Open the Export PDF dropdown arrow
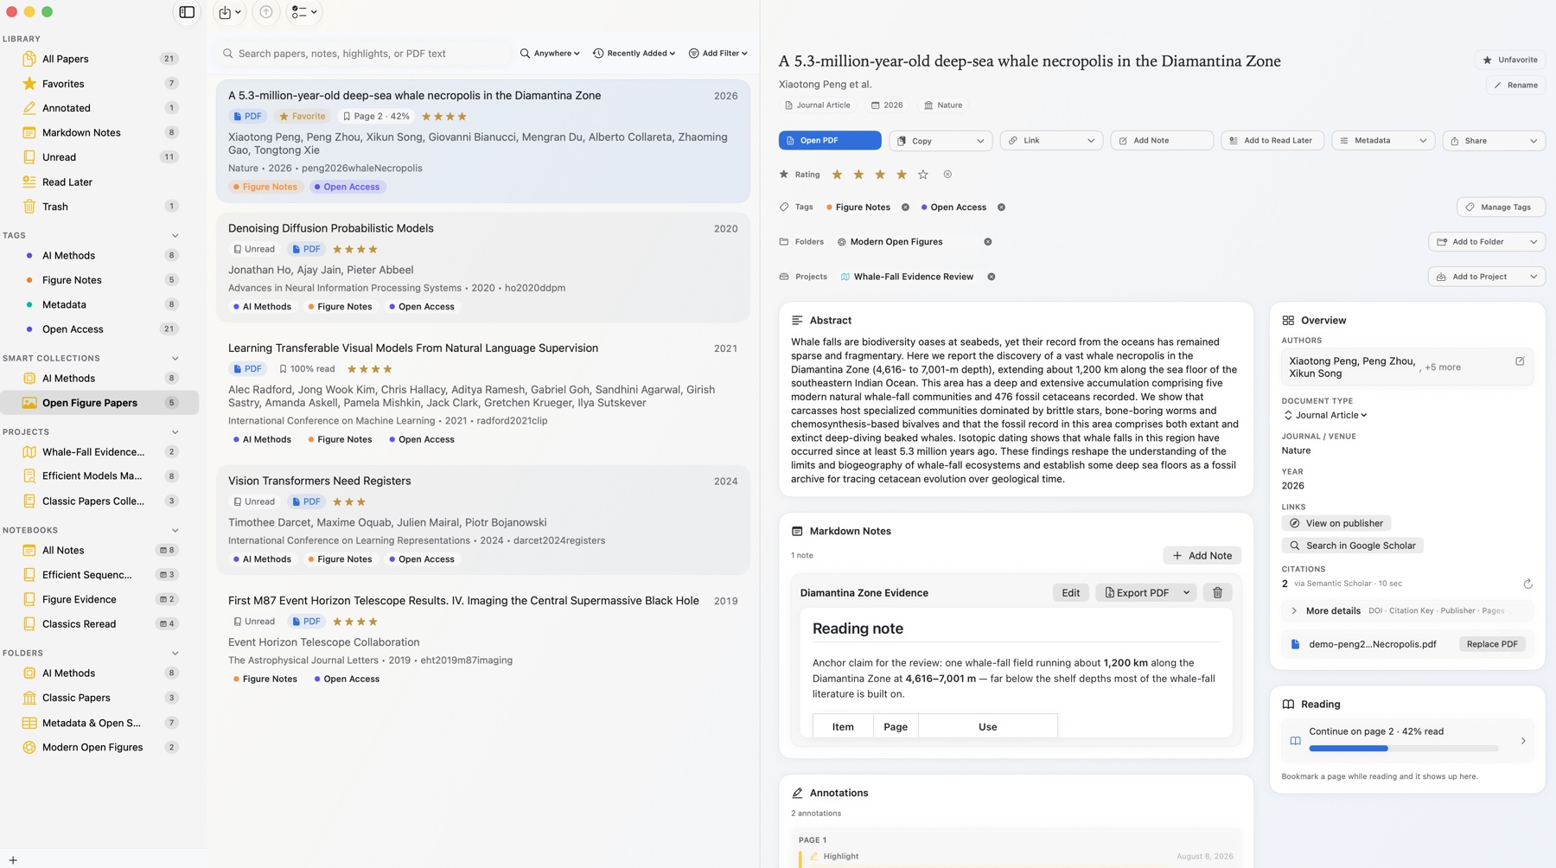Image resolution: width=1556 pixels, height=868 pixels. (x=1186, y=593)
